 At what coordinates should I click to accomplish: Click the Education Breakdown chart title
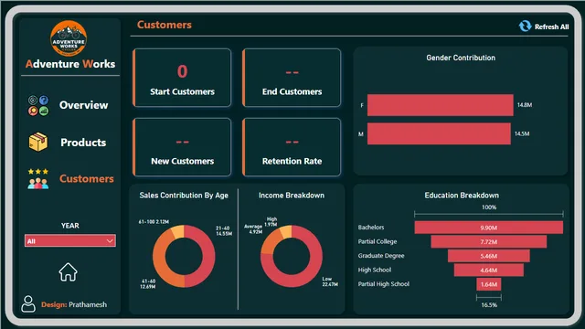click(462, 196)
